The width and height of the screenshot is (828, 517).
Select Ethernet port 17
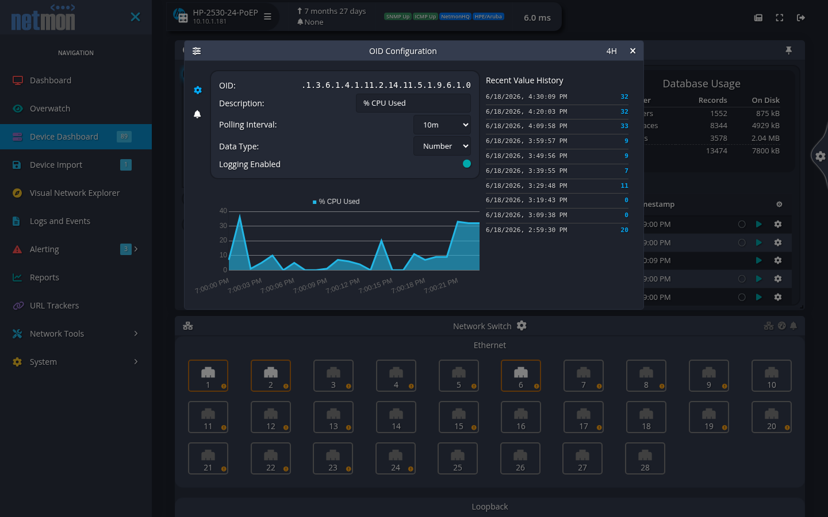[584, 417]
